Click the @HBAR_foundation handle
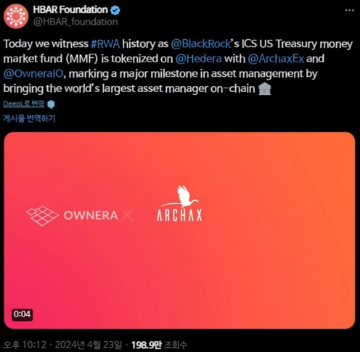The height and width of the screenshot is (352, 360). coord(75,22)
